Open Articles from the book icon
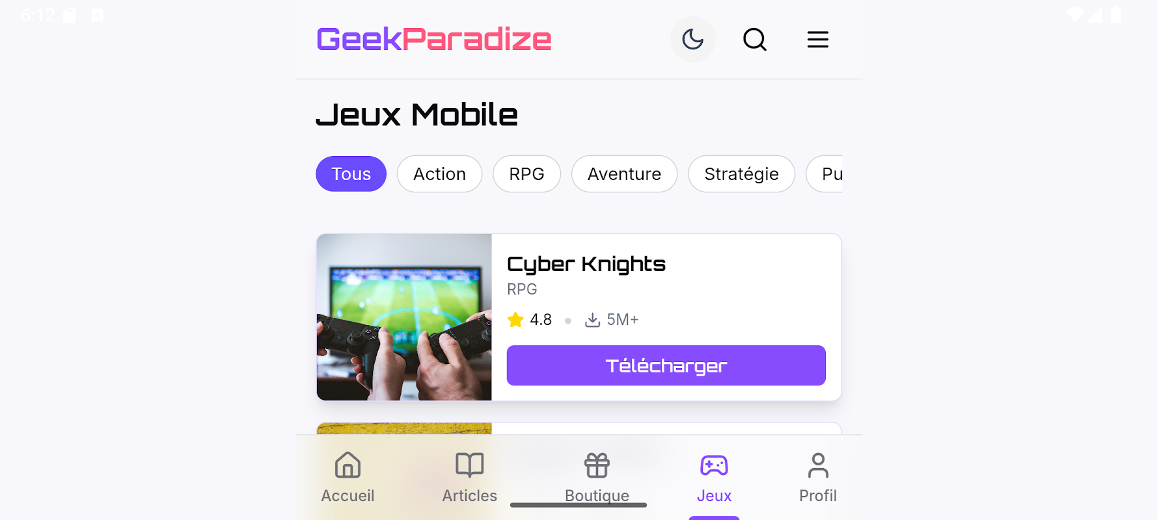 (470, 465)
